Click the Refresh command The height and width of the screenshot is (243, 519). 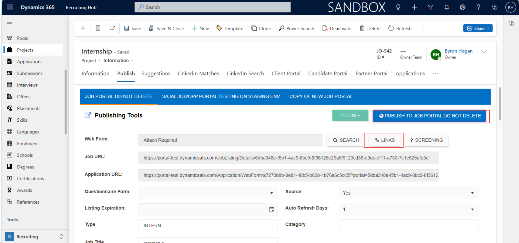coord(400,28)
